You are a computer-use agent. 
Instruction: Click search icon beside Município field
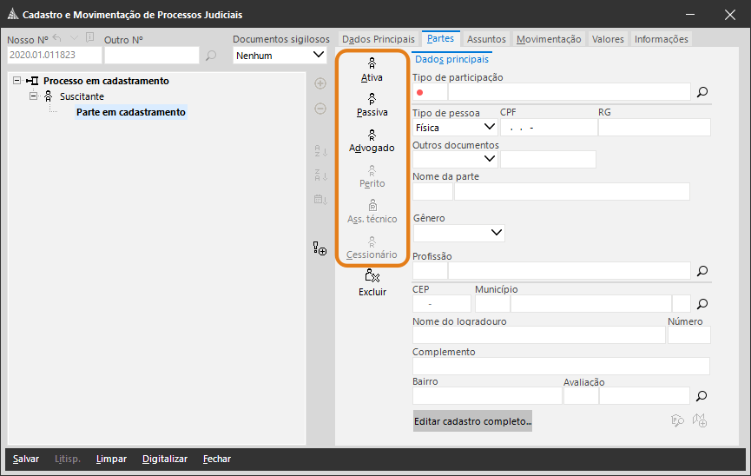pos(702,304)
